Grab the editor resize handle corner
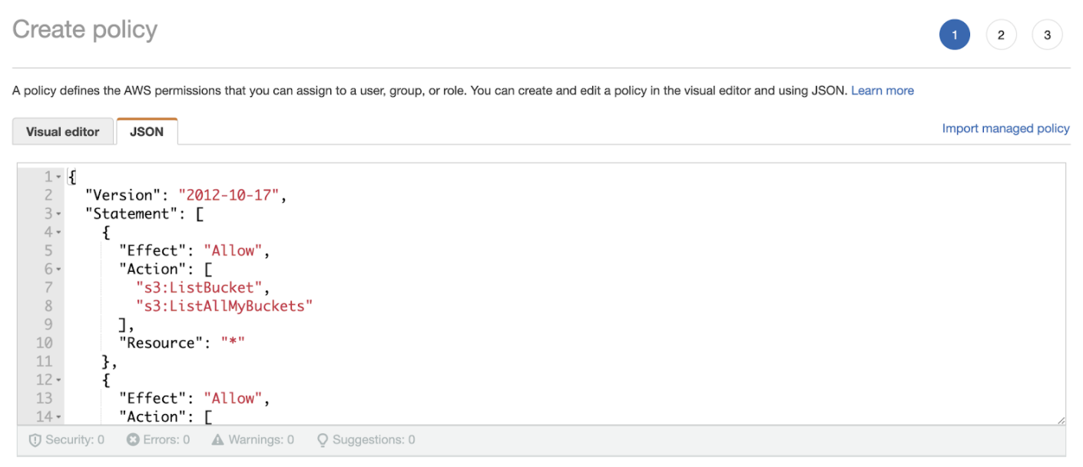This screenshot has height=467, width=1083. (x=1061, y=419)
